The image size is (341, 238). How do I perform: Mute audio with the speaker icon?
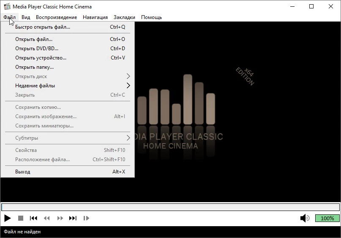[305, 218]
